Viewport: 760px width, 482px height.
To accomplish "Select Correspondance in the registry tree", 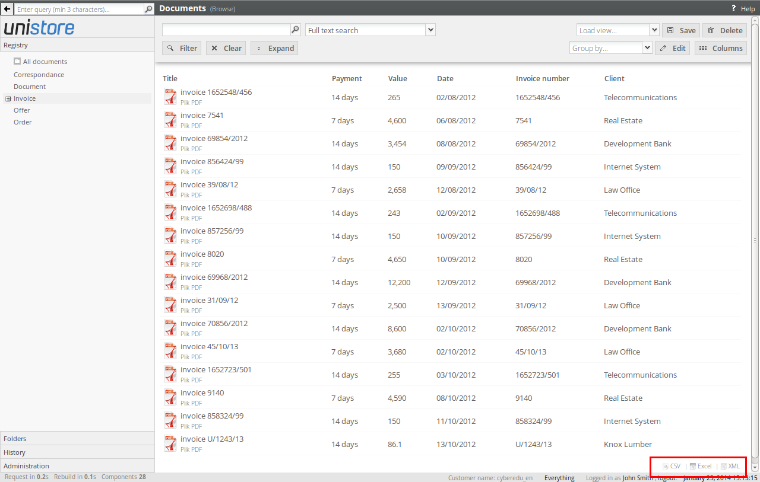I will click(39, 75).
